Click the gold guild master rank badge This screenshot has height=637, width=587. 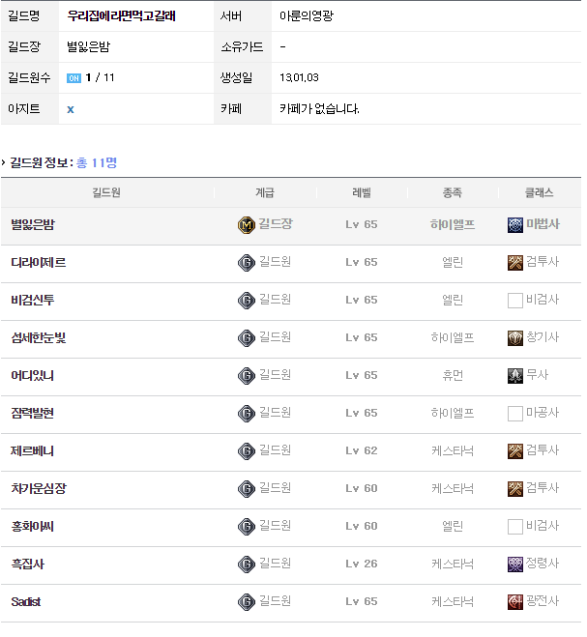click(246, 224)
